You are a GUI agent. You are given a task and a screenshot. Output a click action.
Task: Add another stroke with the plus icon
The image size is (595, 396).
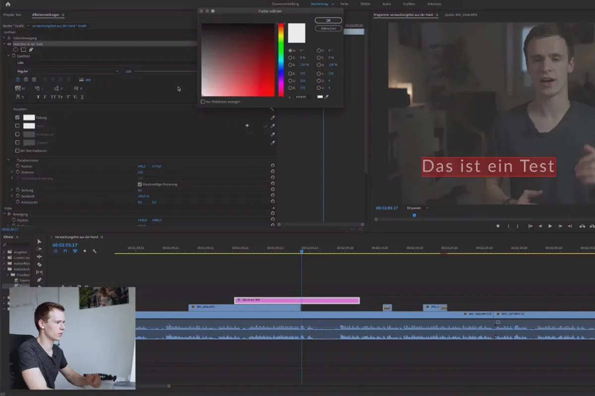point(247,126)
